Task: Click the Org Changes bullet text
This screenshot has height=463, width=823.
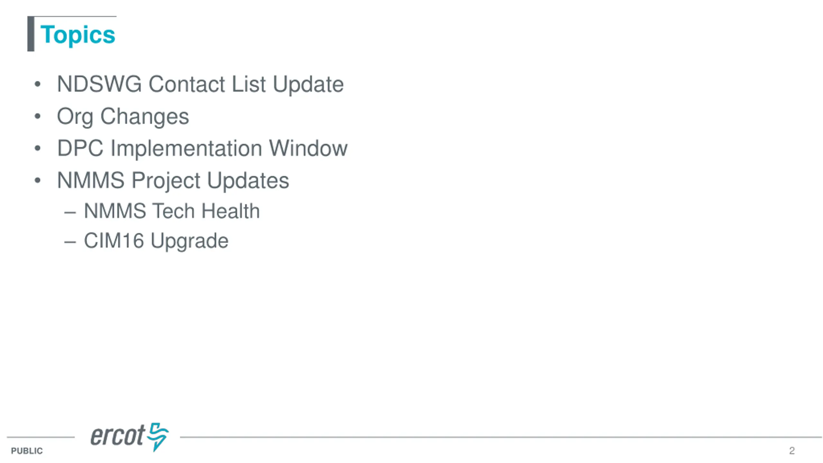Action: [123, 117]
